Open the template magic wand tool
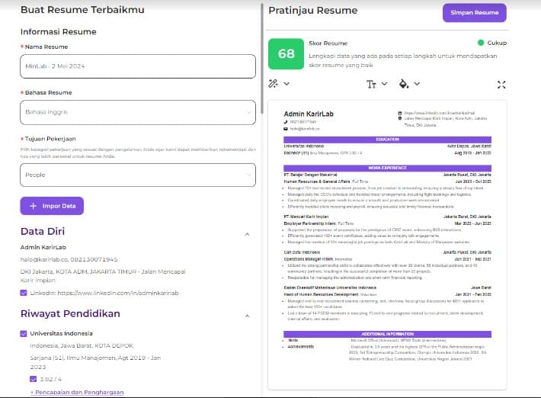Image resolution: width=541 pixels, height=398 pixels. [273, 84]
